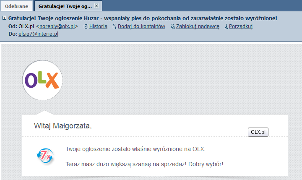302x180 pixels.
Task: Expand message header details with plus icon
Action: [x=4, y=18]
